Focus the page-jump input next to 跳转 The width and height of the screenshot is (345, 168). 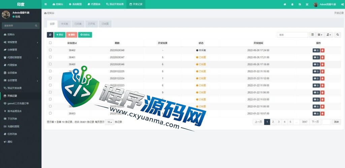[x=326, y=122]
